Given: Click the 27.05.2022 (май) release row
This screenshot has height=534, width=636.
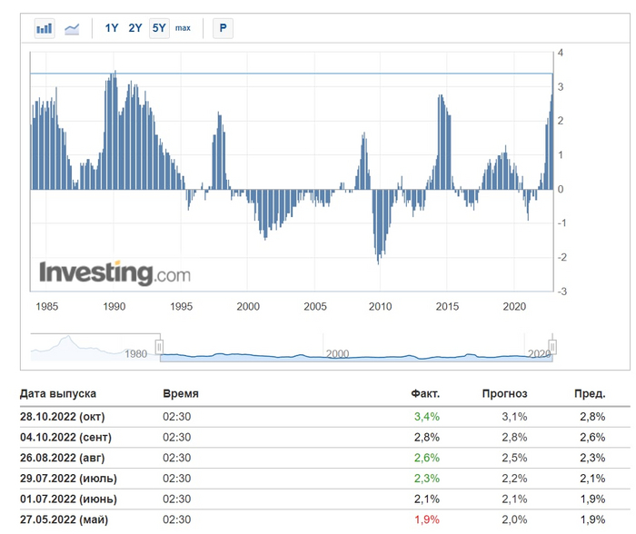Looking at the screenshot, I should click(62, 519).
